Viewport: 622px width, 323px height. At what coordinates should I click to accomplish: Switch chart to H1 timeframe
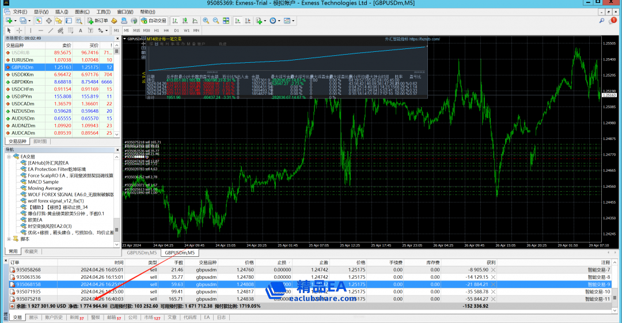(x=156, y=30)
